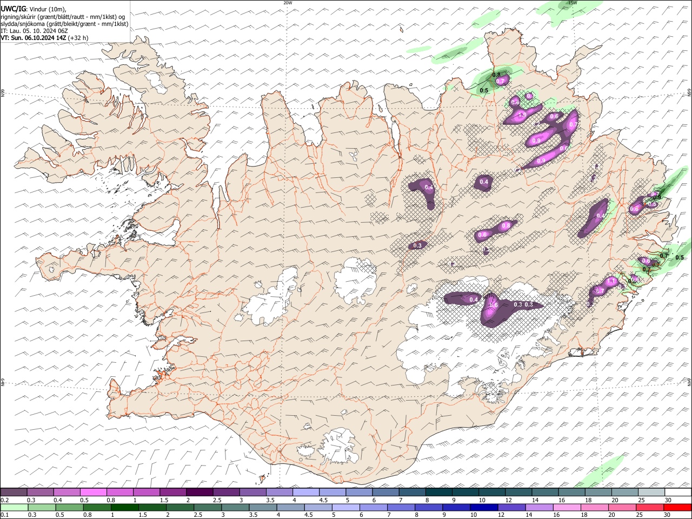Select the deep blue swatch between 10 and 12 bottom row
692x519 pixels.
coord(484,508)
